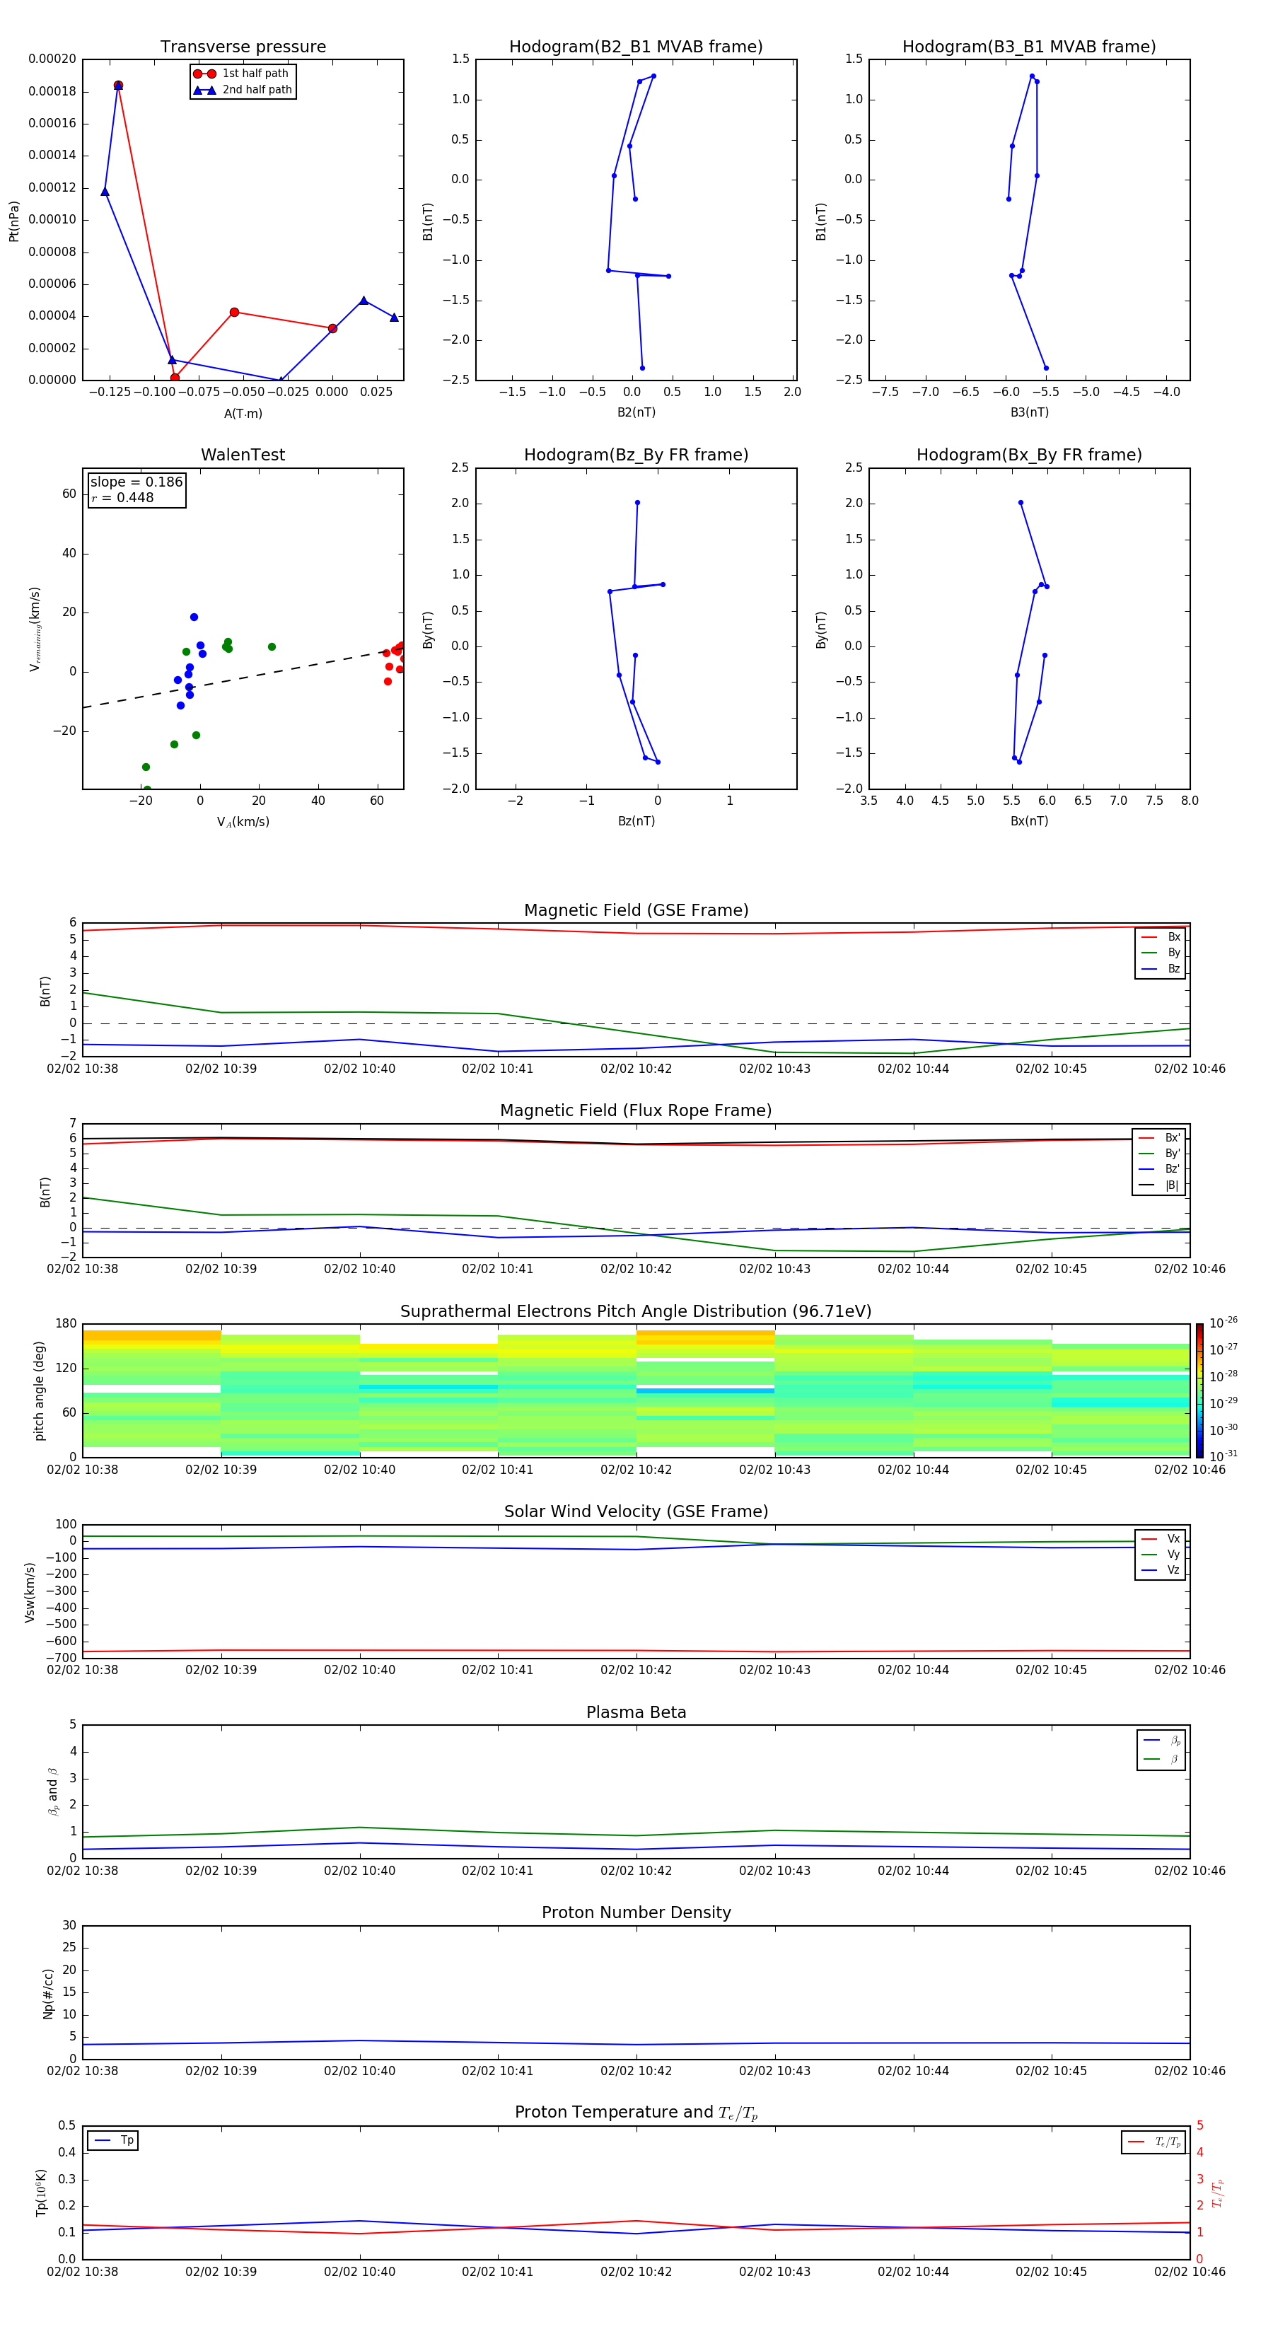Select the "A(T·m)" x-axis label
The height and width of the screenshot is (2334, 1273).
243,413
